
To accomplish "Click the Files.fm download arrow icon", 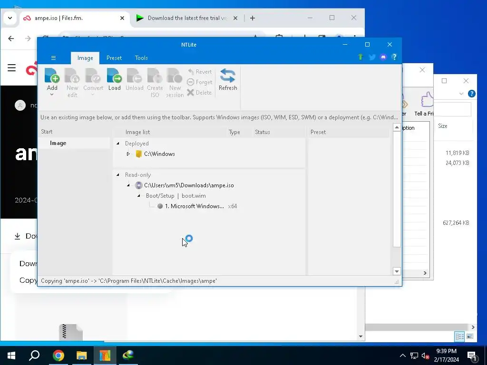I will [x=18, y=236].
